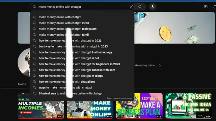
Task: Click search icon beside 'malayalam' suggestion
Action: [x=34, y=29]
